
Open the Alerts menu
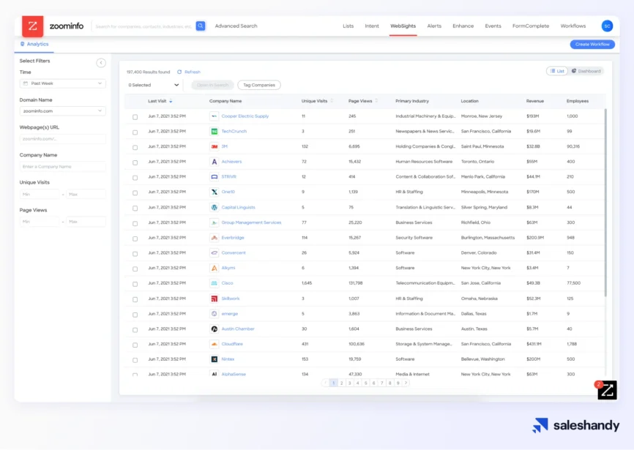point(434,26)
